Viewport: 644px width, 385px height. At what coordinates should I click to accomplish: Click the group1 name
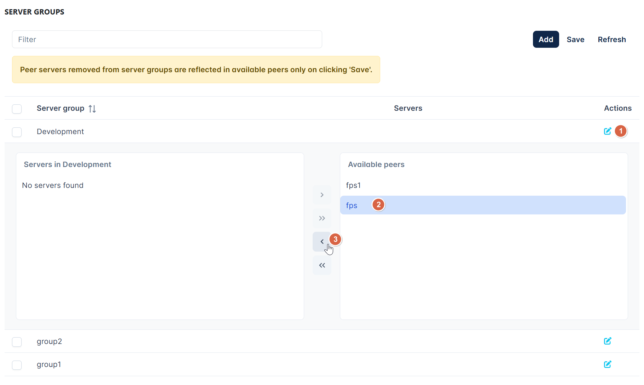(x=49, y=364)
